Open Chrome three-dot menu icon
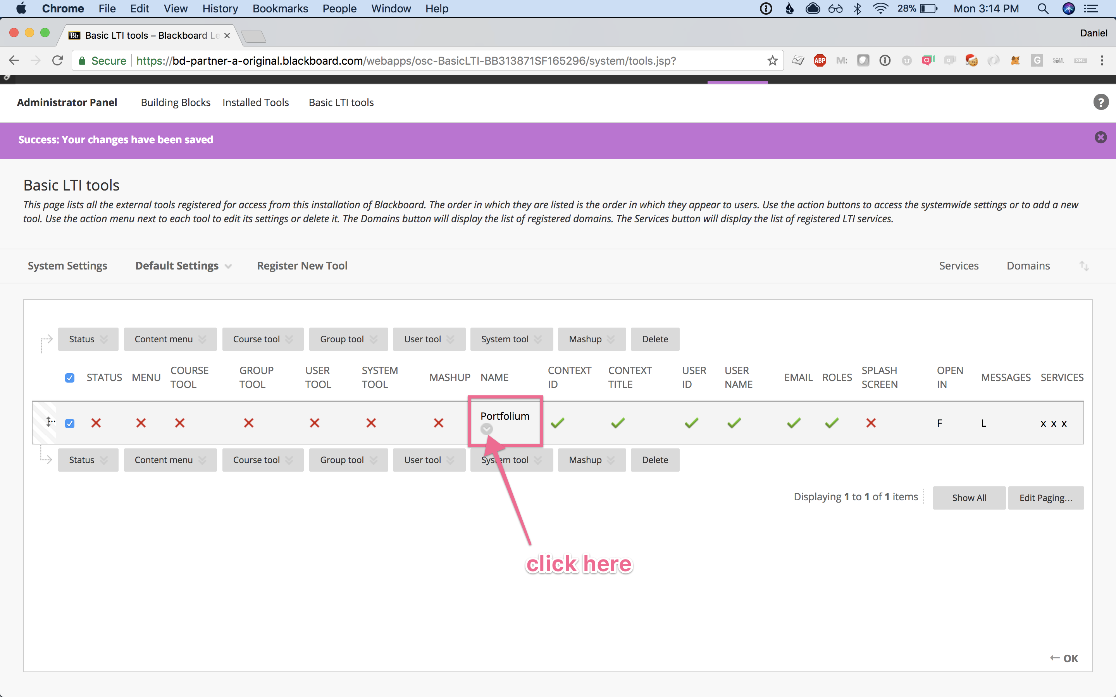 click(1102, 60)
